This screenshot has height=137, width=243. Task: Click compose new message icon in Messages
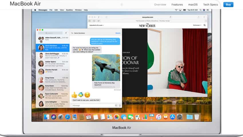pyautogui.click(x=66, y=33)
